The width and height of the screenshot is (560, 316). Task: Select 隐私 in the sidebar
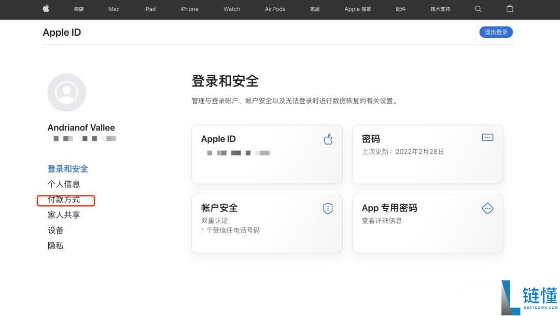point(56,246)
